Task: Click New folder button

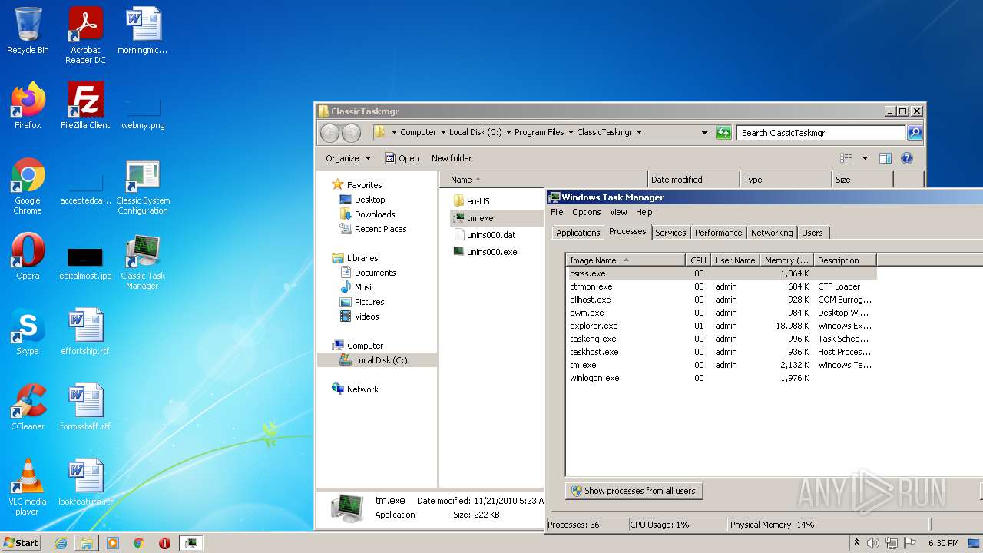Action: 452,158
